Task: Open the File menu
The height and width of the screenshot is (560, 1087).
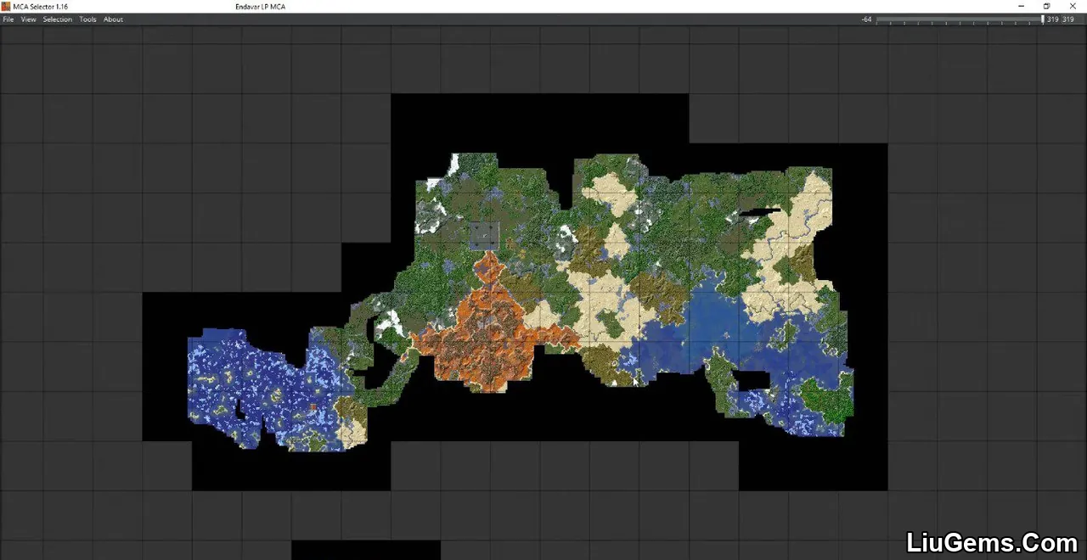Action: point(8,20)
